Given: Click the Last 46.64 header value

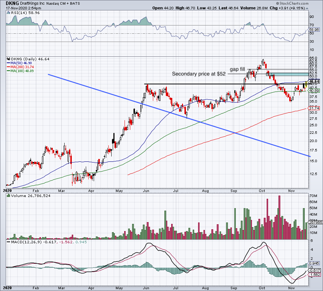Looking at the screenshot, I should tap(229, 8).
